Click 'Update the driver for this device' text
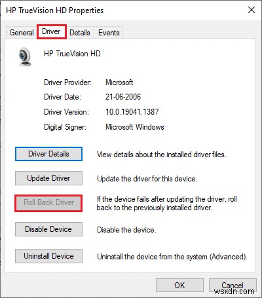The image size is (262, 298). click(x=147, y=179)
